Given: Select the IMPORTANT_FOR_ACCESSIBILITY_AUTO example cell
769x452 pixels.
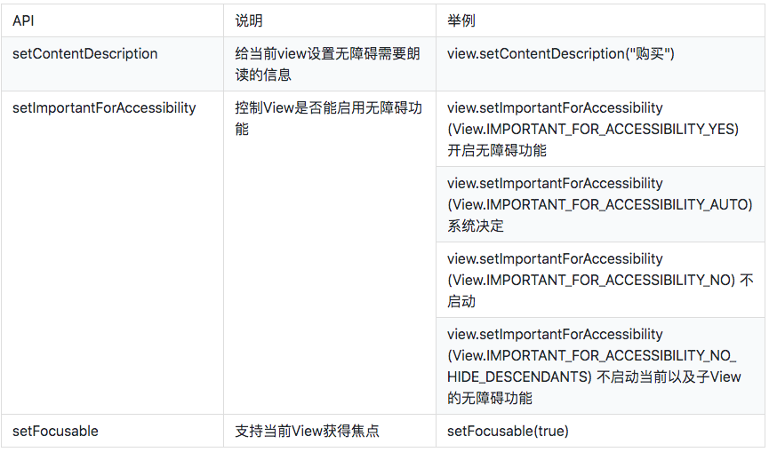Looking at the screenshot, I should coord(600,204).
